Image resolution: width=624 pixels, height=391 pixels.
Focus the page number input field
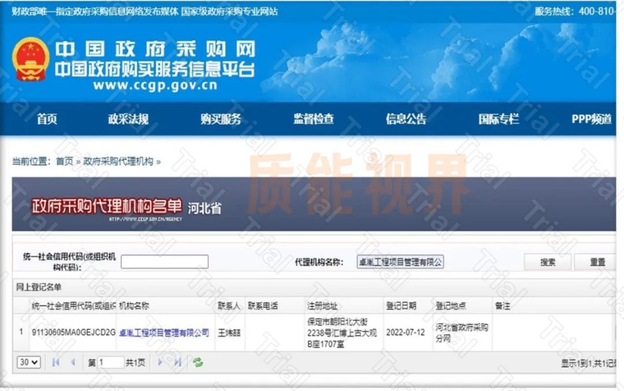pos(110,362)
